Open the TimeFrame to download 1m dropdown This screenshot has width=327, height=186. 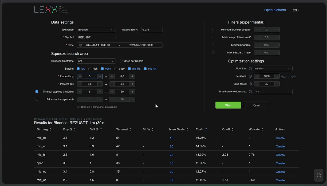pyautogui.click(x=273, y=92)
